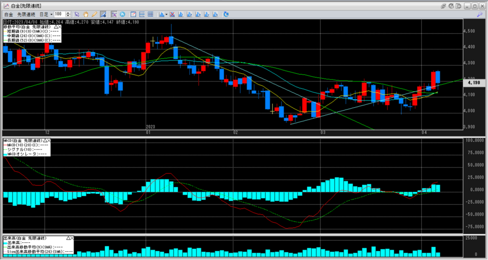Image resolution: width=488 pixels, height=260 pixels.
Task: Activate the hand pan tool
Action: click(86, 14)
